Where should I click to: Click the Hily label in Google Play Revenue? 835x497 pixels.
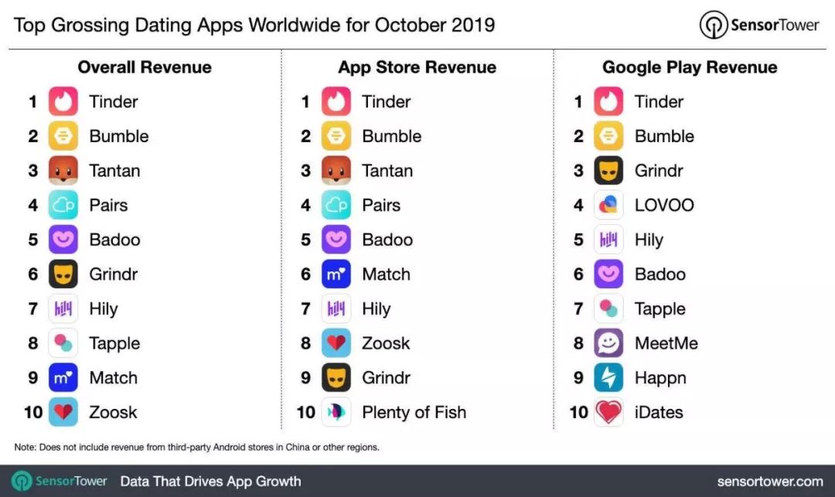click(649, 240)
